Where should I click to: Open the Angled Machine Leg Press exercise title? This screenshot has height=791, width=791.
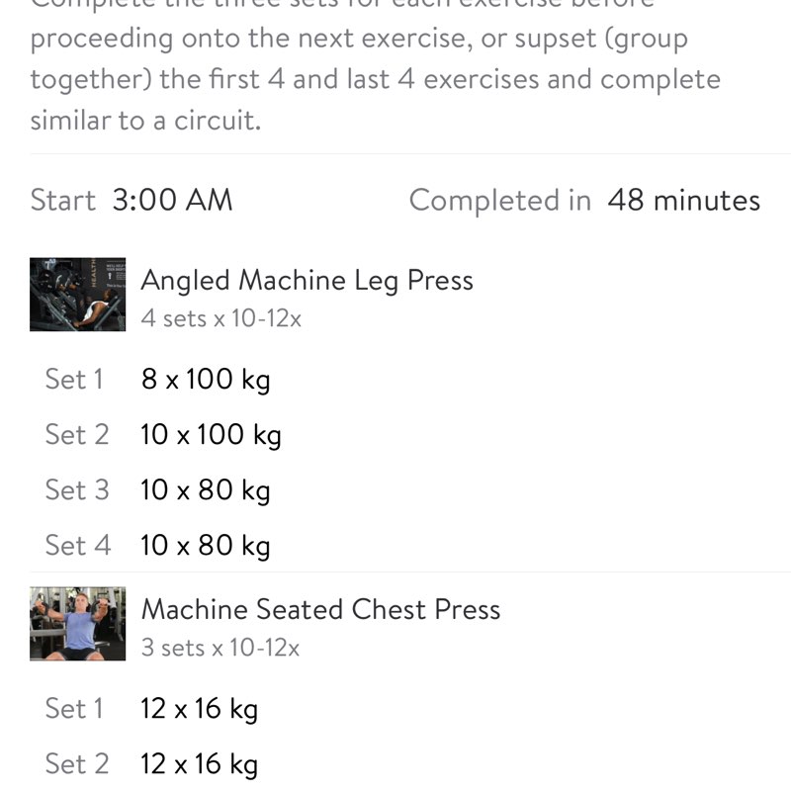(307, 281)
